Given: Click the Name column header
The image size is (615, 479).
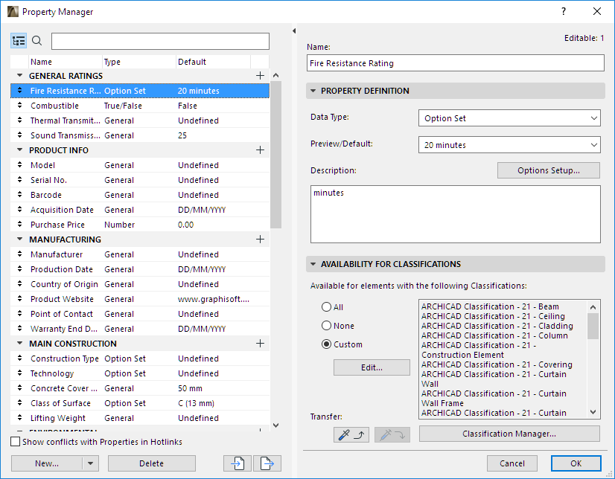Looking at the screenshot, I should tap(66, 62).
